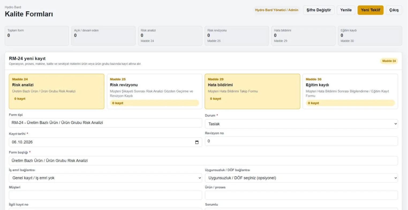This screenshot has width=408, height=210.
Task: Click the RM-24 yeni kayıt heading
Action: click(27, 58)
